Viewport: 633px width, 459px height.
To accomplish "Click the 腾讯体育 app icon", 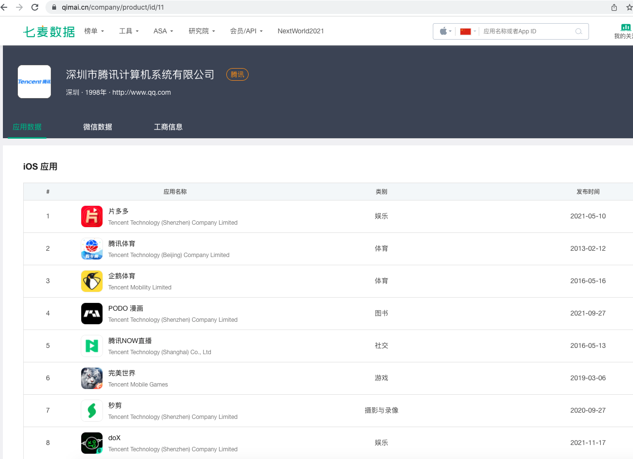I will pos(91,248).
